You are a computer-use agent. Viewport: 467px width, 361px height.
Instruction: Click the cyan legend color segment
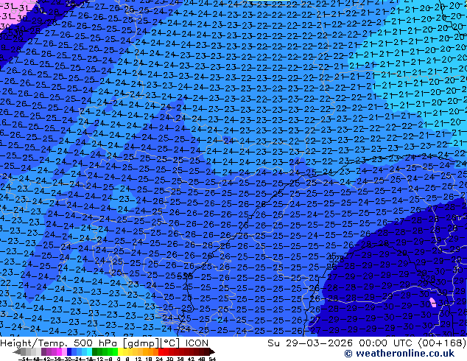(89, 351)
